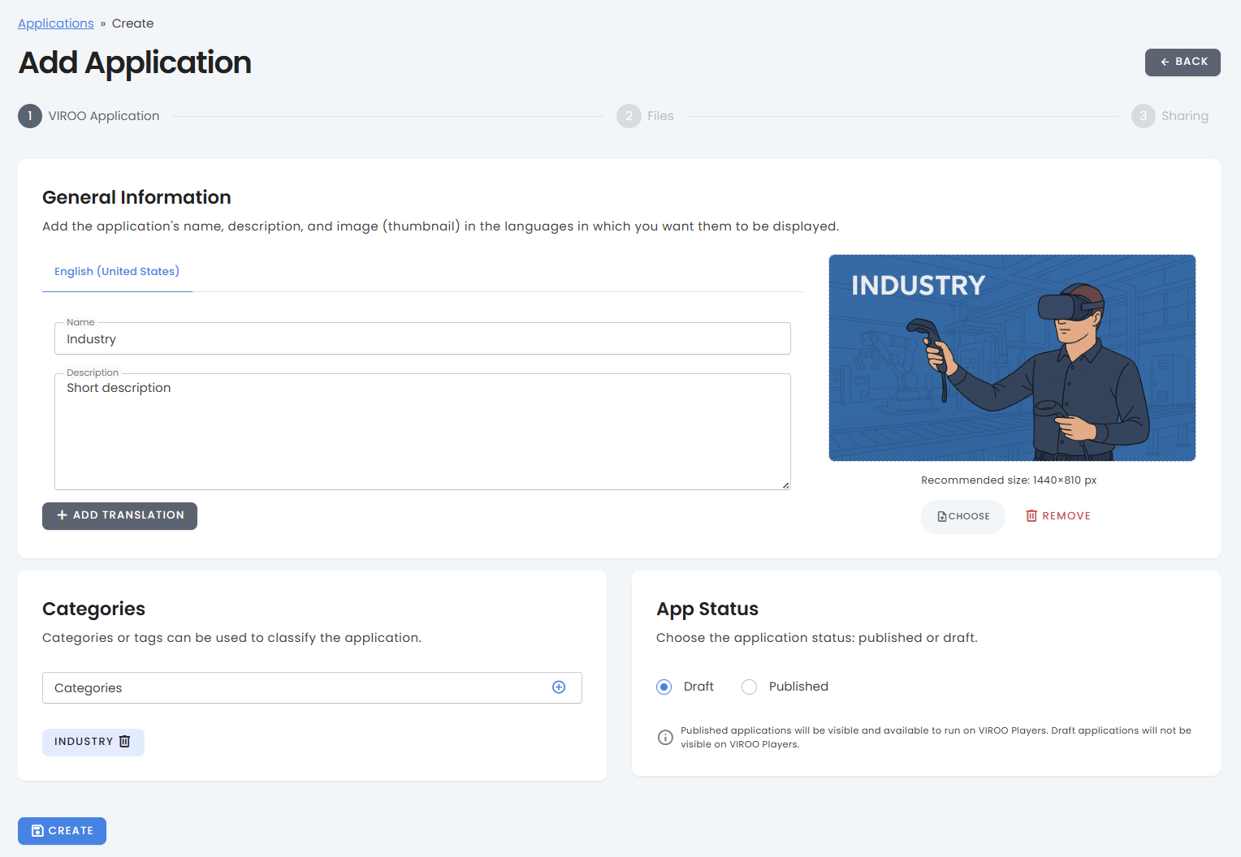Click the 'General Information' heading

(136, 197)
